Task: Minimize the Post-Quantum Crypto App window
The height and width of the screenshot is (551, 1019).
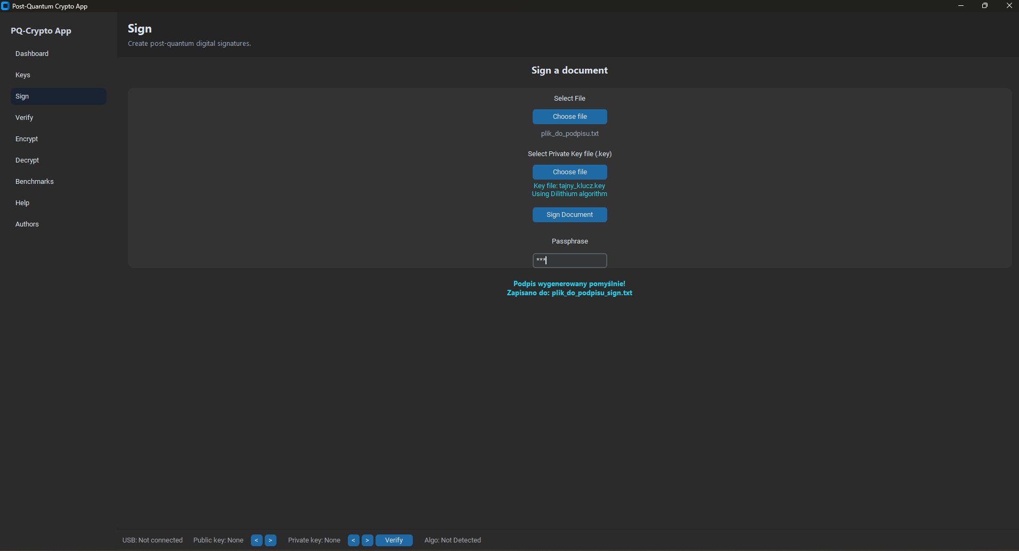Action: (x=961, y=6)
